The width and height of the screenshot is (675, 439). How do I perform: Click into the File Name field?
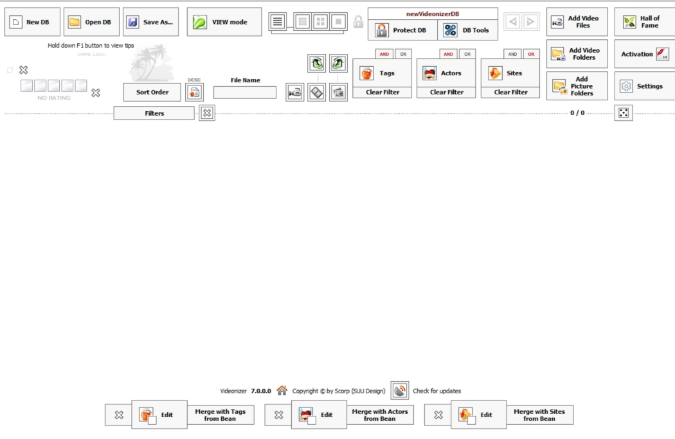(245, 93)
